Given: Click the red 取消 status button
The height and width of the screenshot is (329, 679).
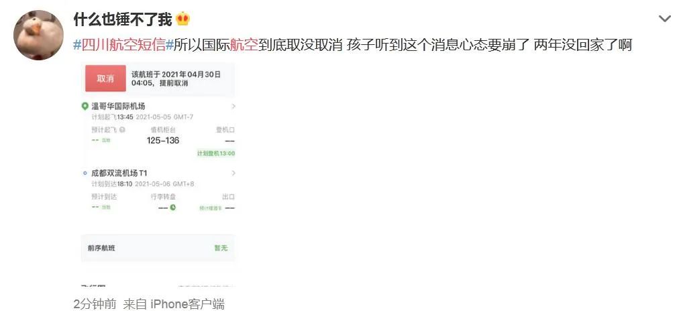Looking at the screenshot, I should [x=105, y=78].
